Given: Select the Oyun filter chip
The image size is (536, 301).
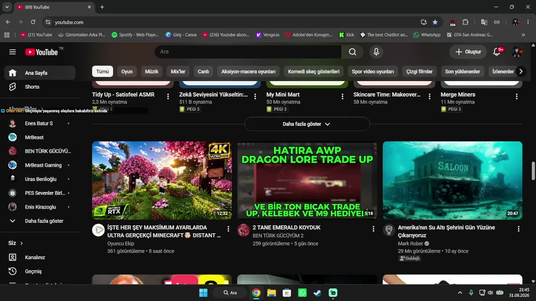Looking at the screenshot, I should coord(127,71).
